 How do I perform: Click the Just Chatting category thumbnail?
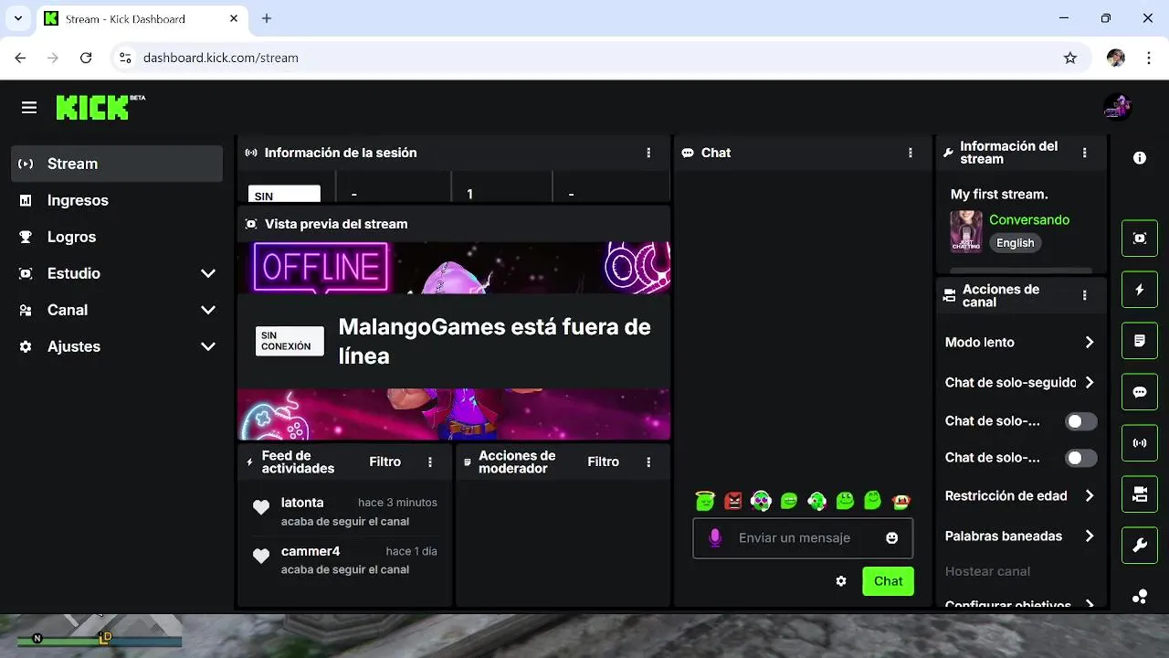pos(966,231)
